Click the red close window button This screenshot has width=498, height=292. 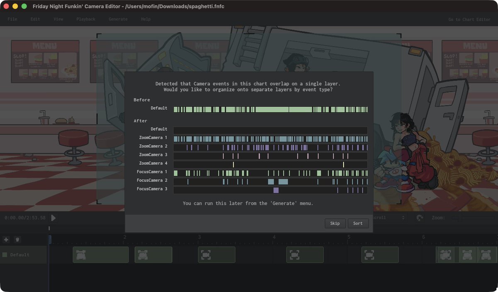pyautogui.click(x=6, y=6)
